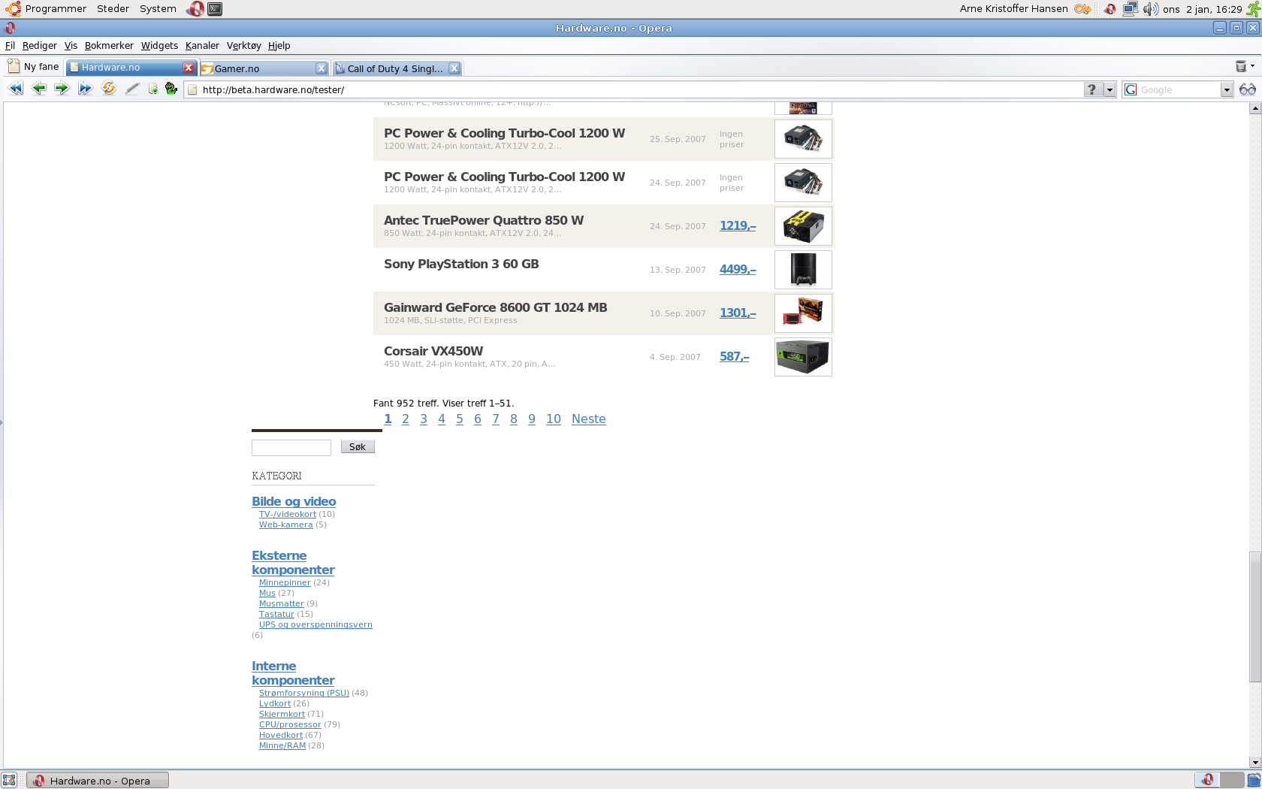
Task: Click the vertical scrollbar thumb
Action: click(x=1254, y=616)
